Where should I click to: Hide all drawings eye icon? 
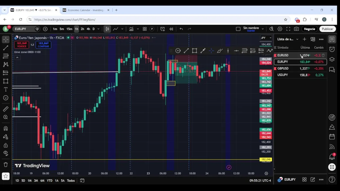coord(6,153)
